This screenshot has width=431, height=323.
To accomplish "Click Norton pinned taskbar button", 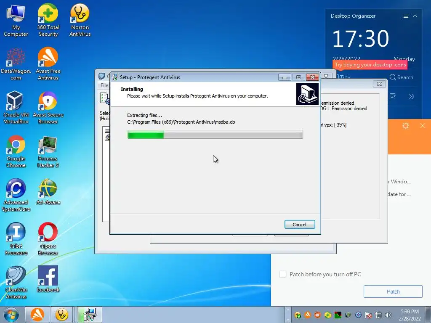I will [62, 315].
